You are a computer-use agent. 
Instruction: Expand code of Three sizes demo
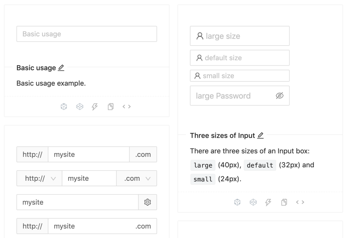pos(300,202)
